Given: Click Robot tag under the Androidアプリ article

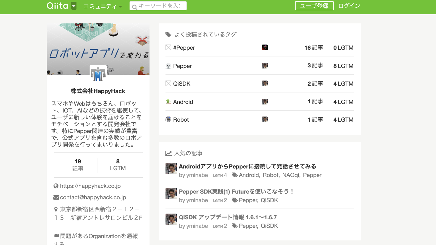Looking at the screenshot, I should click(x=271, y=175).
